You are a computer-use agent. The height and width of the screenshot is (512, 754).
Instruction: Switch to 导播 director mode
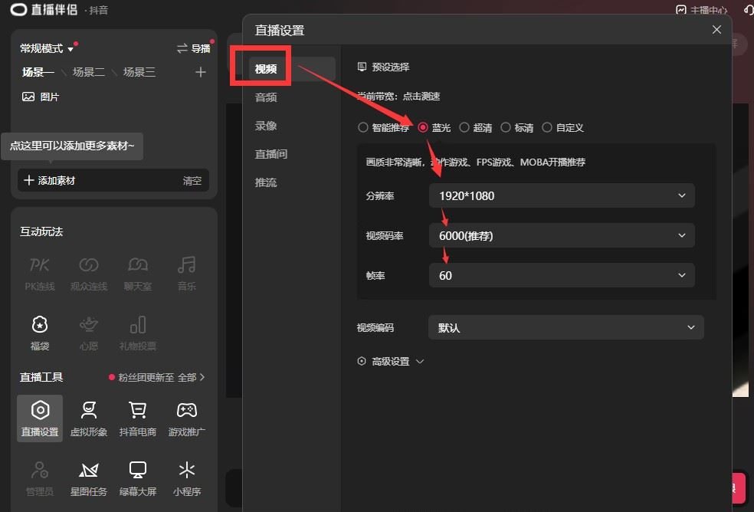tap(193, 48)
